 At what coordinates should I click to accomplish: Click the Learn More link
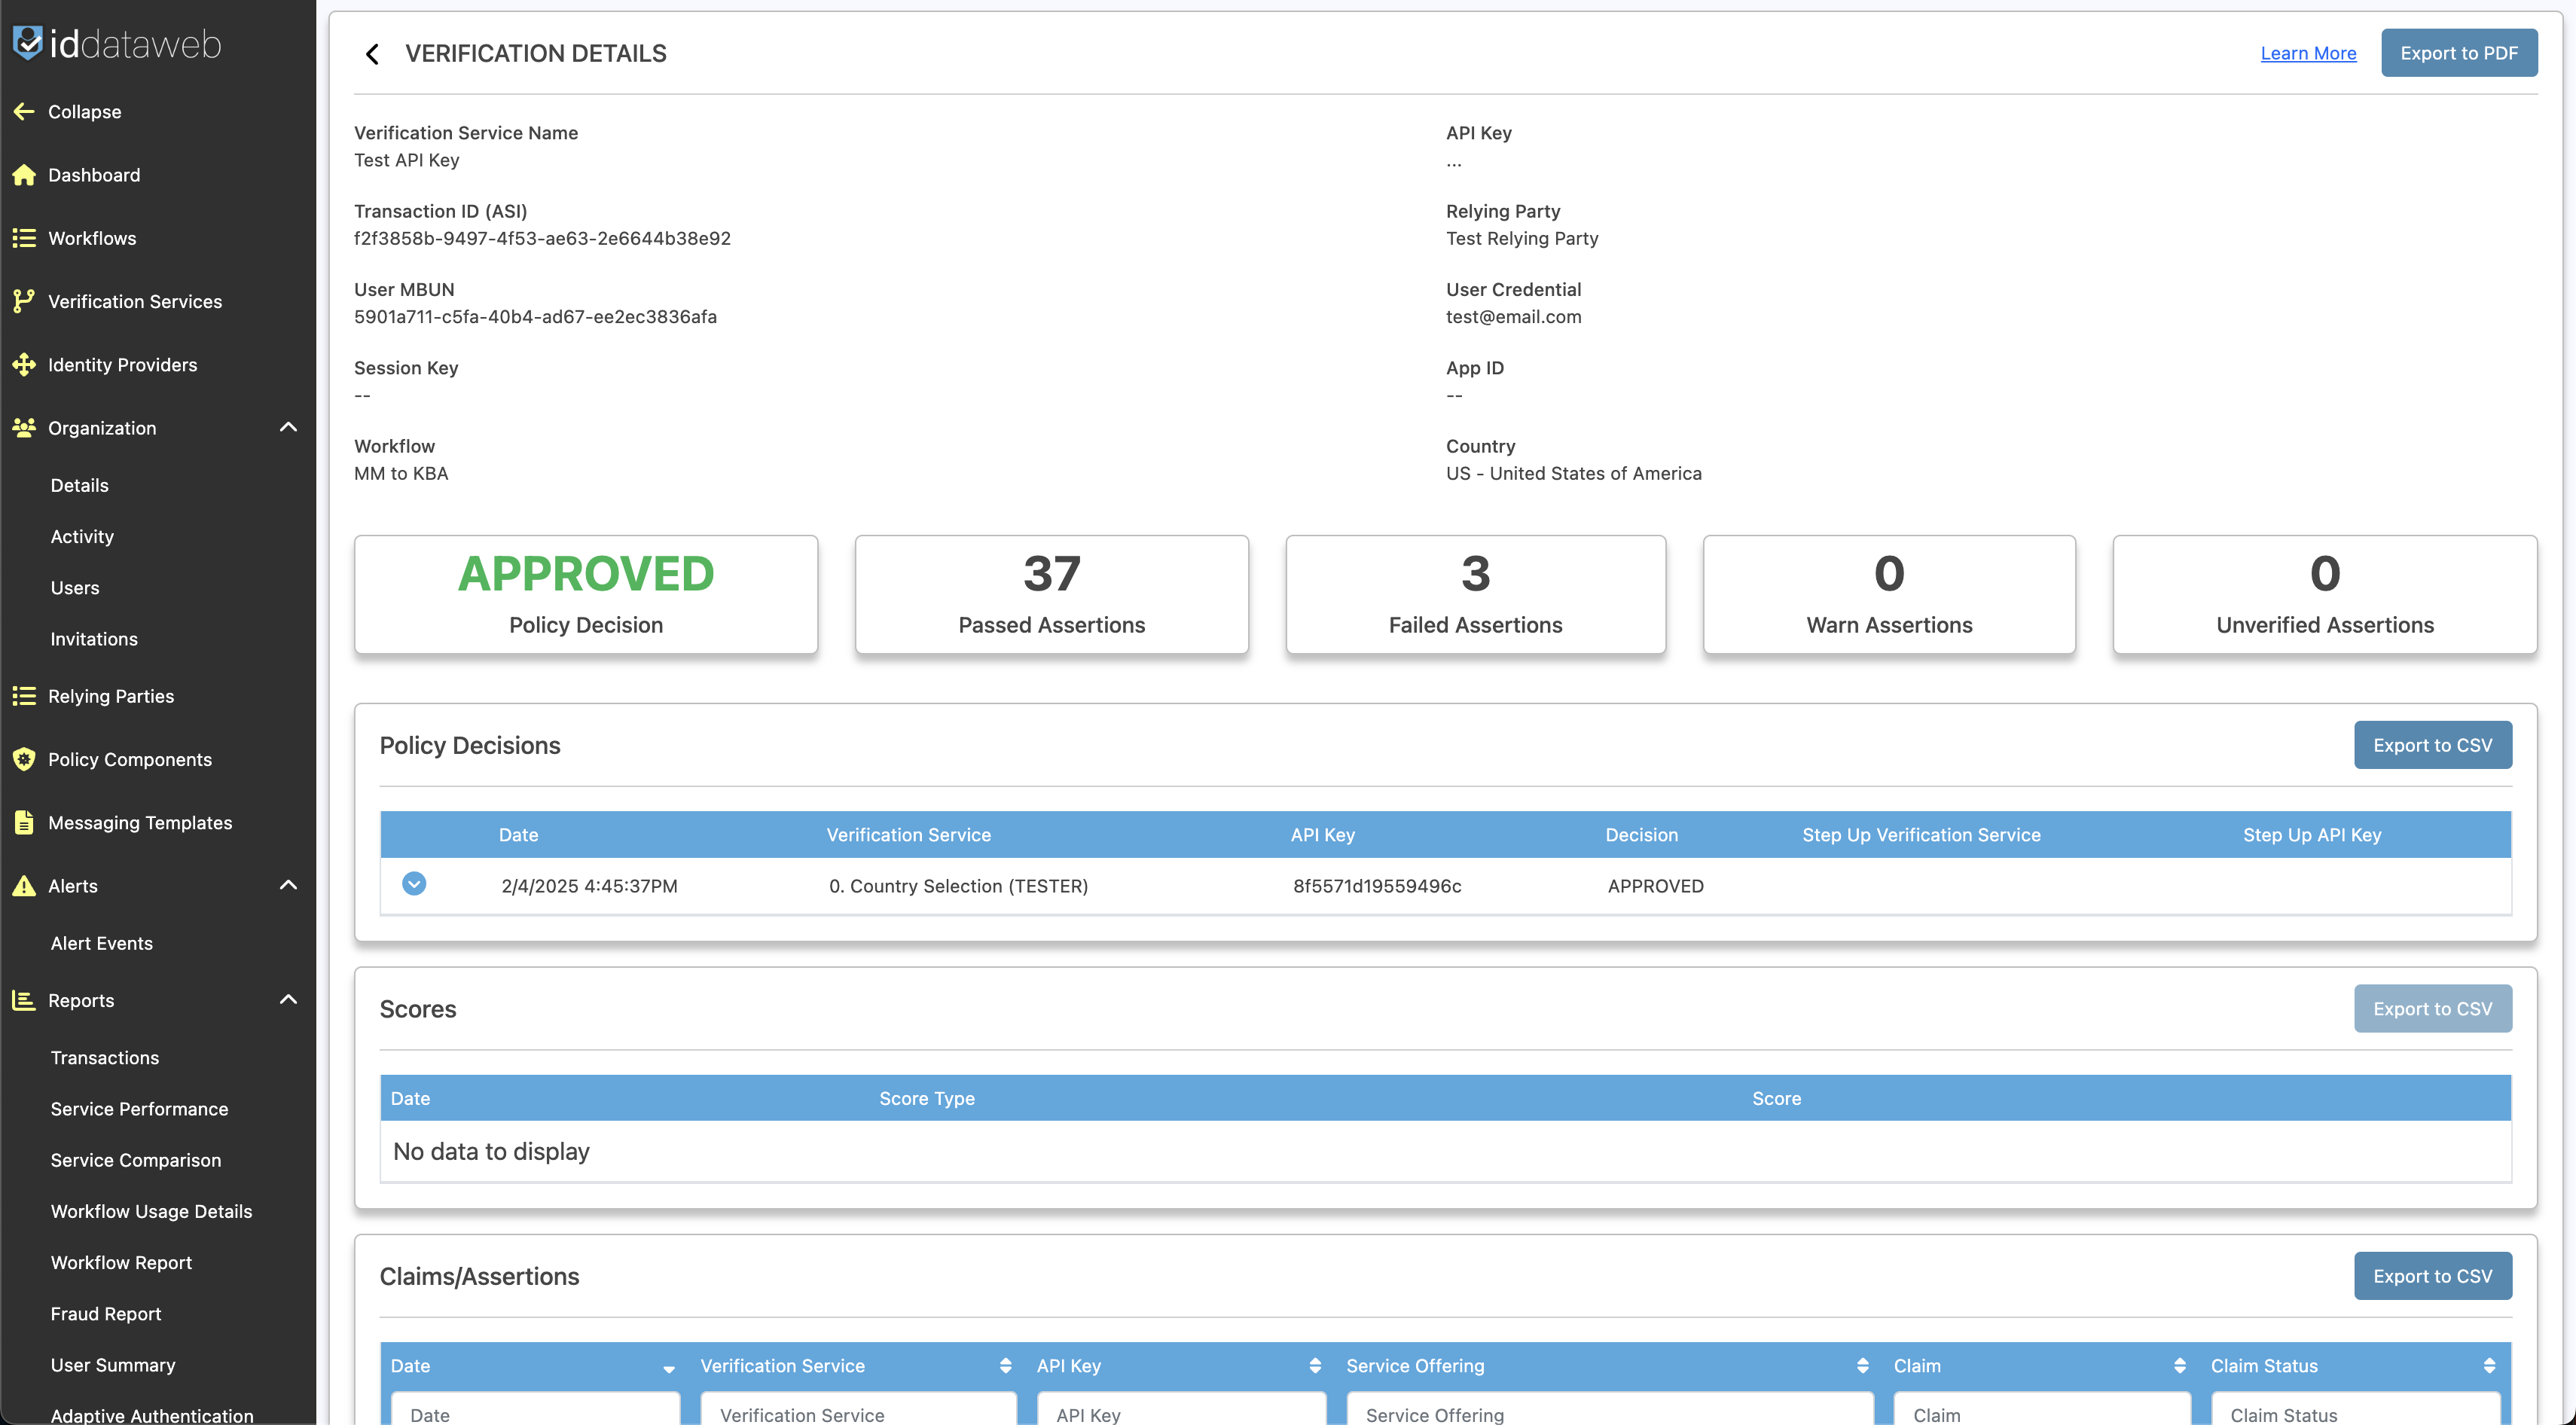[x=2308, y=53]
